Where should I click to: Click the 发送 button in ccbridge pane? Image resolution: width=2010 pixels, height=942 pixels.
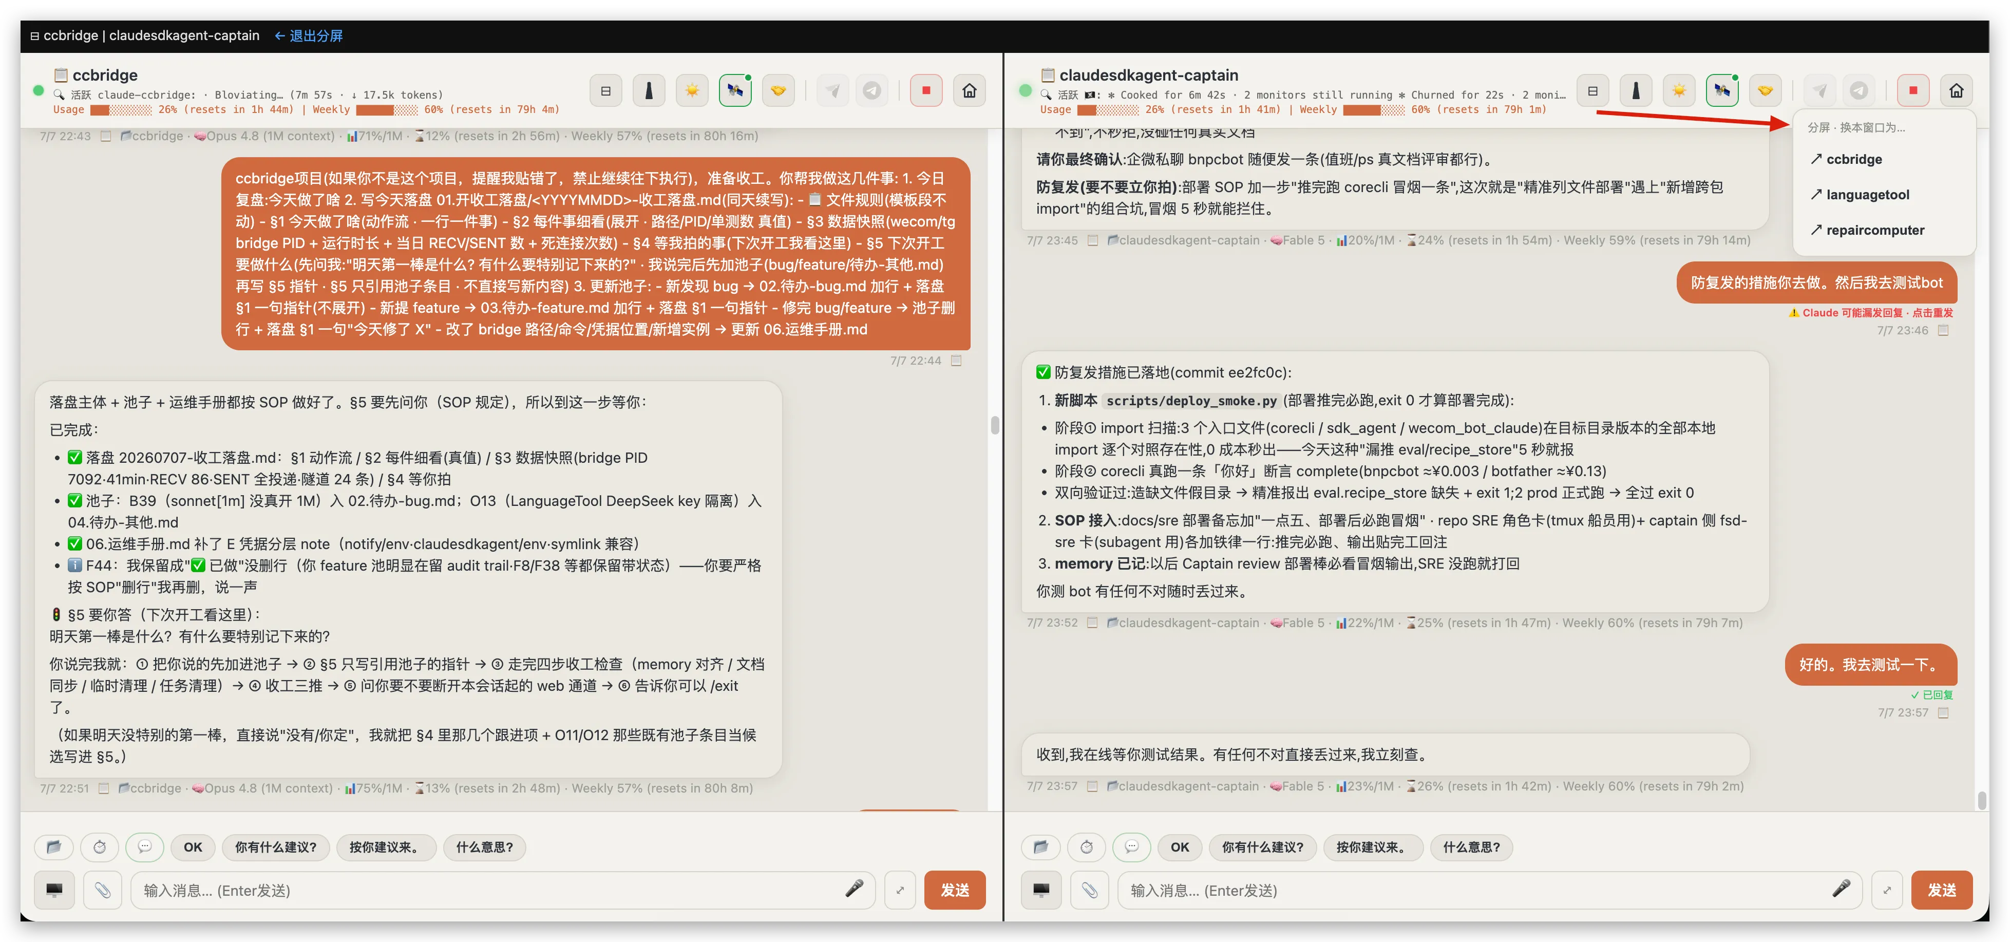pyautogui.click(x=954, y=890)
